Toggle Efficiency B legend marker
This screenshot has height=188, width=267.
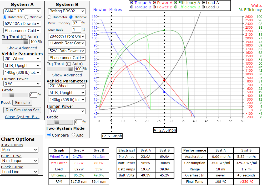(x=175, y=7)
